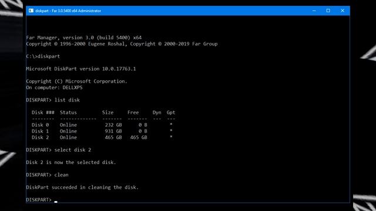
Task: Click 'Disk 2 is now the selected disk.' message
Action: pos(71,162)
